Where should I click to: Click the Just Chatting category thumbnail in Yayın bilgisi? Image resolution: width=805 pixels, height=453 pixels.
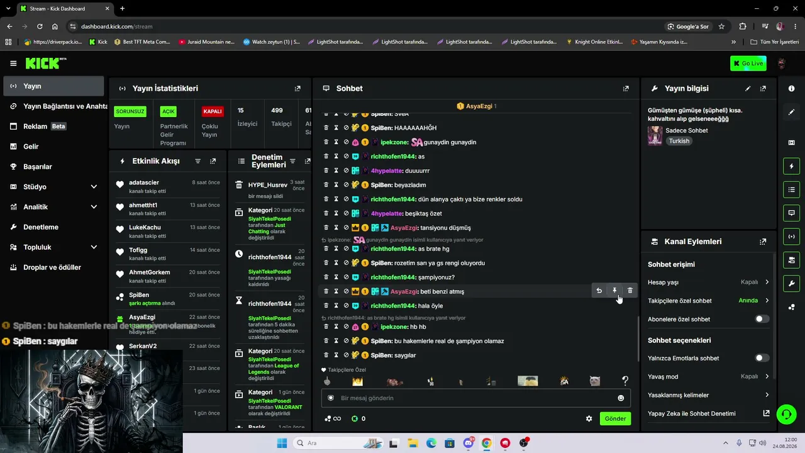(655, 136)
